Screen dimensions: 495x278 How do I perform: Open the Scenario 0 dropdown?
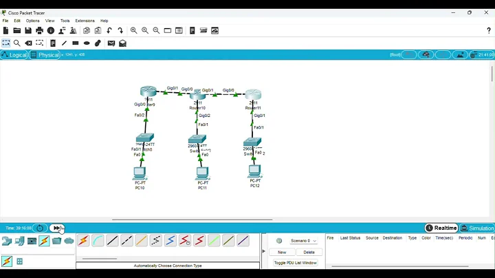pyautogui.click(x=303, y=241)
